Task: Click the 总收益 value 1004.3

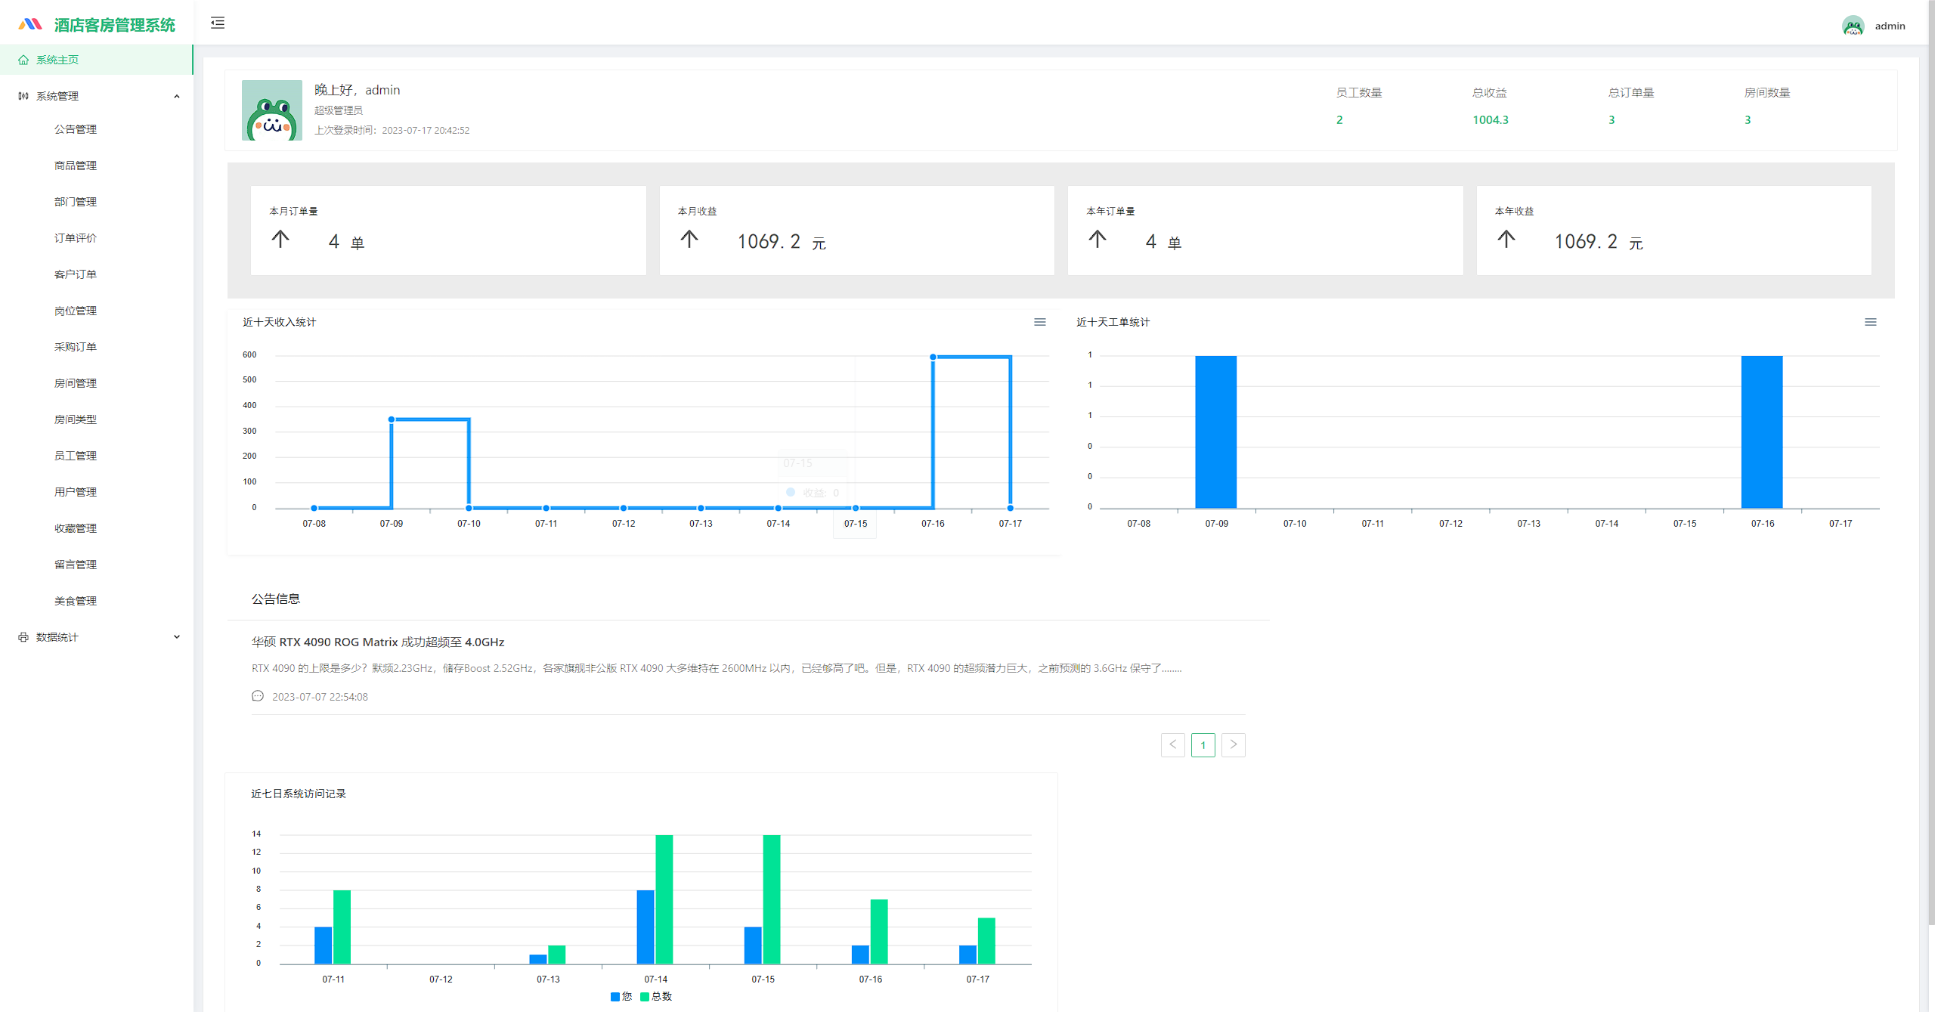Action: coord(1491,119)
